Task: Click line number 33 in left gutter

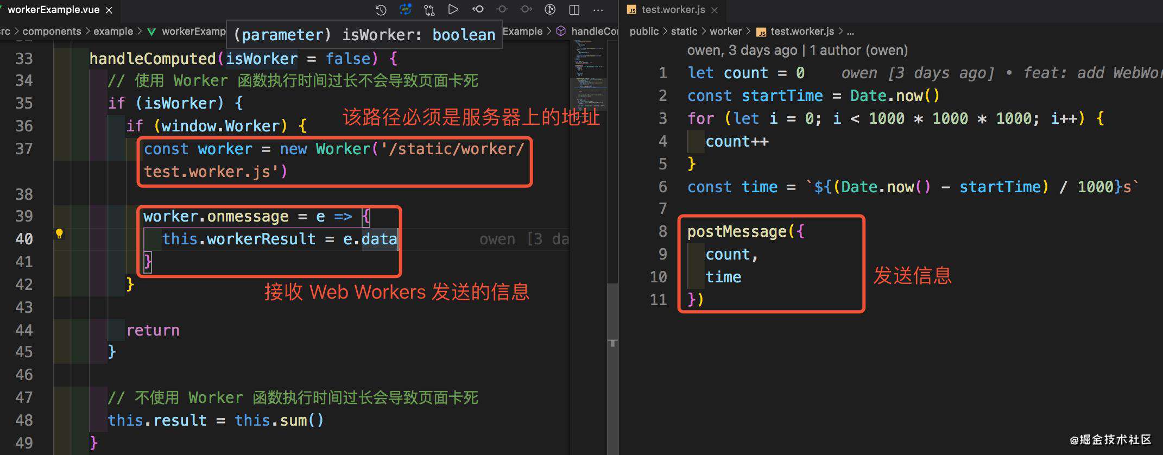Action: (24, 59)
